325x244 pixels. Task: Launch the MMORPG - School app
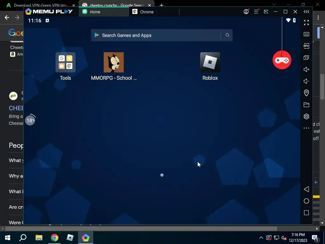coord(114,62)
